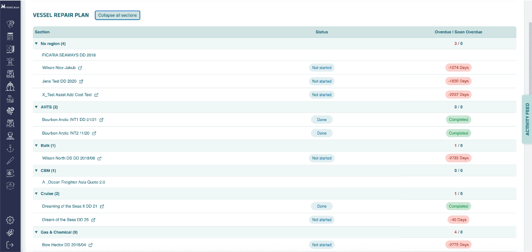Viewport: 532px width, 252px height.
Task: Select tools icon below the settings gear
Action: tap(10, 232)
